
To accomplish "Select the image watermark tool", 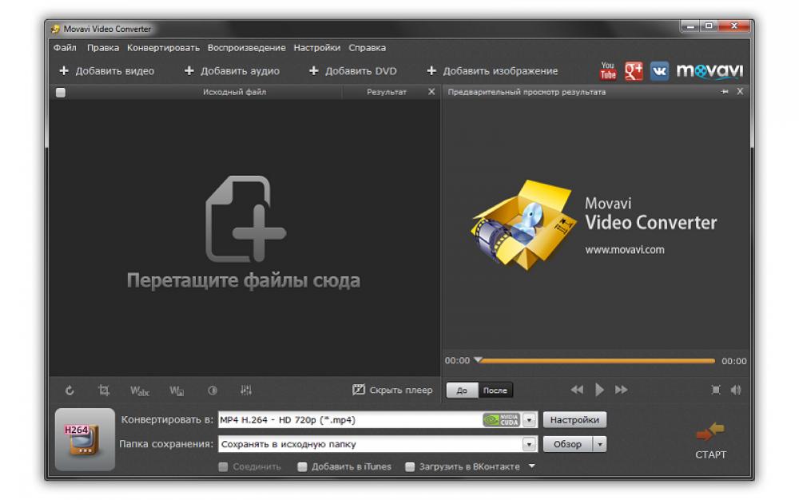I will pyautogui.click(x=177, y=390).
